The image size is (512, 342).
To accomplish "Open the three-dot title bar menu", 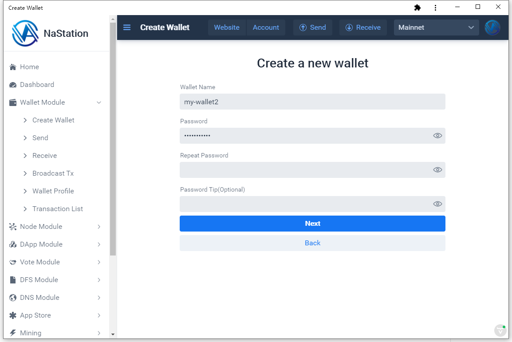I will pyautogui.click(x=435, y=8).
